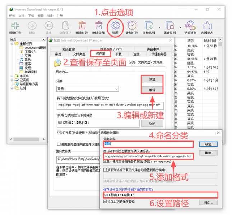Close the 分类 side panel
Image resolution: width=232 pixels, height=215 pixels.
[x=43, y=40]
